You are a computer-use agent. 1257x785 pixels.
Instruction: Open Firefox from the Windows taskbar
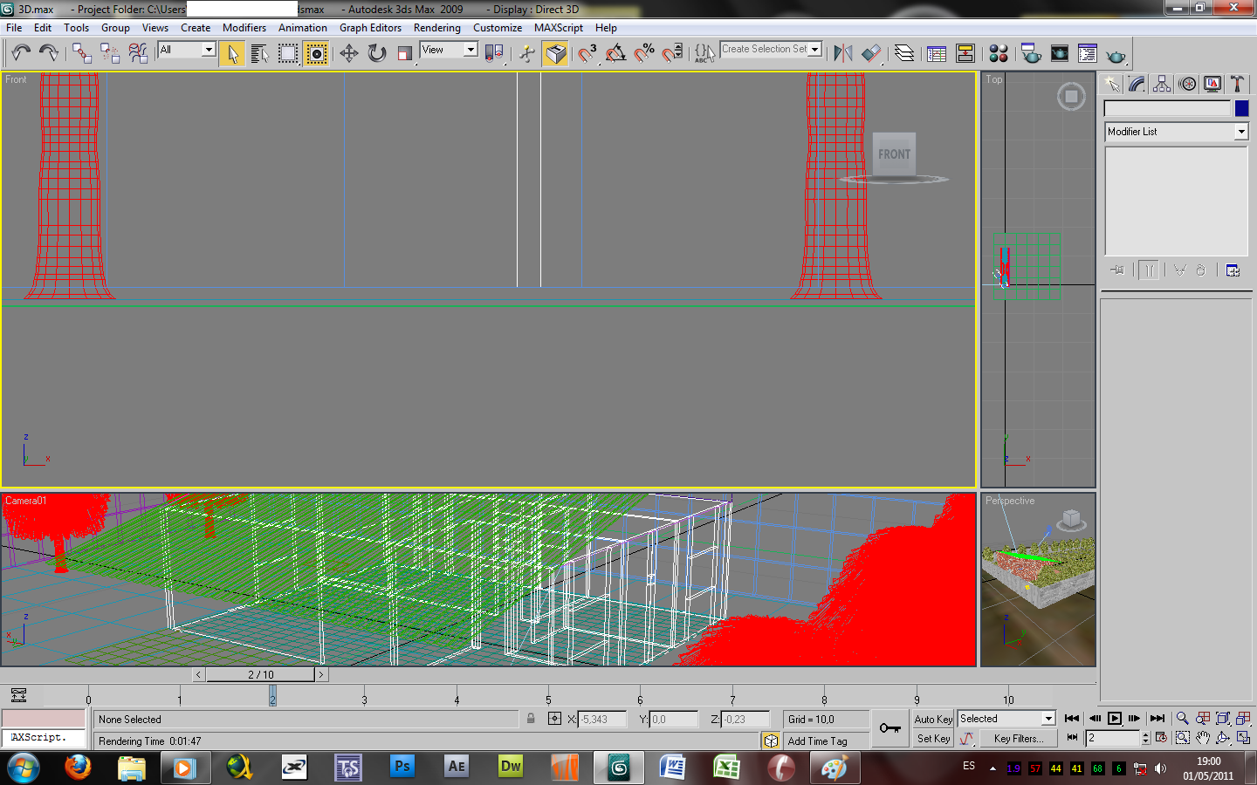pyautogui.click(x=78, y=768)
